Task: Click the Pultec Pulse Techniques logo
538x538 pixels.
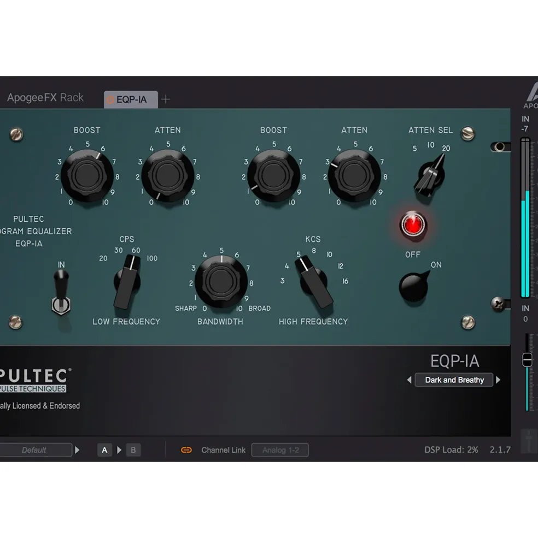Action: coord(34,380)
